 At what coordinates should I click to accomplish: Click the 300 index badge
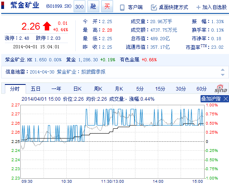(x=79, y=6)
